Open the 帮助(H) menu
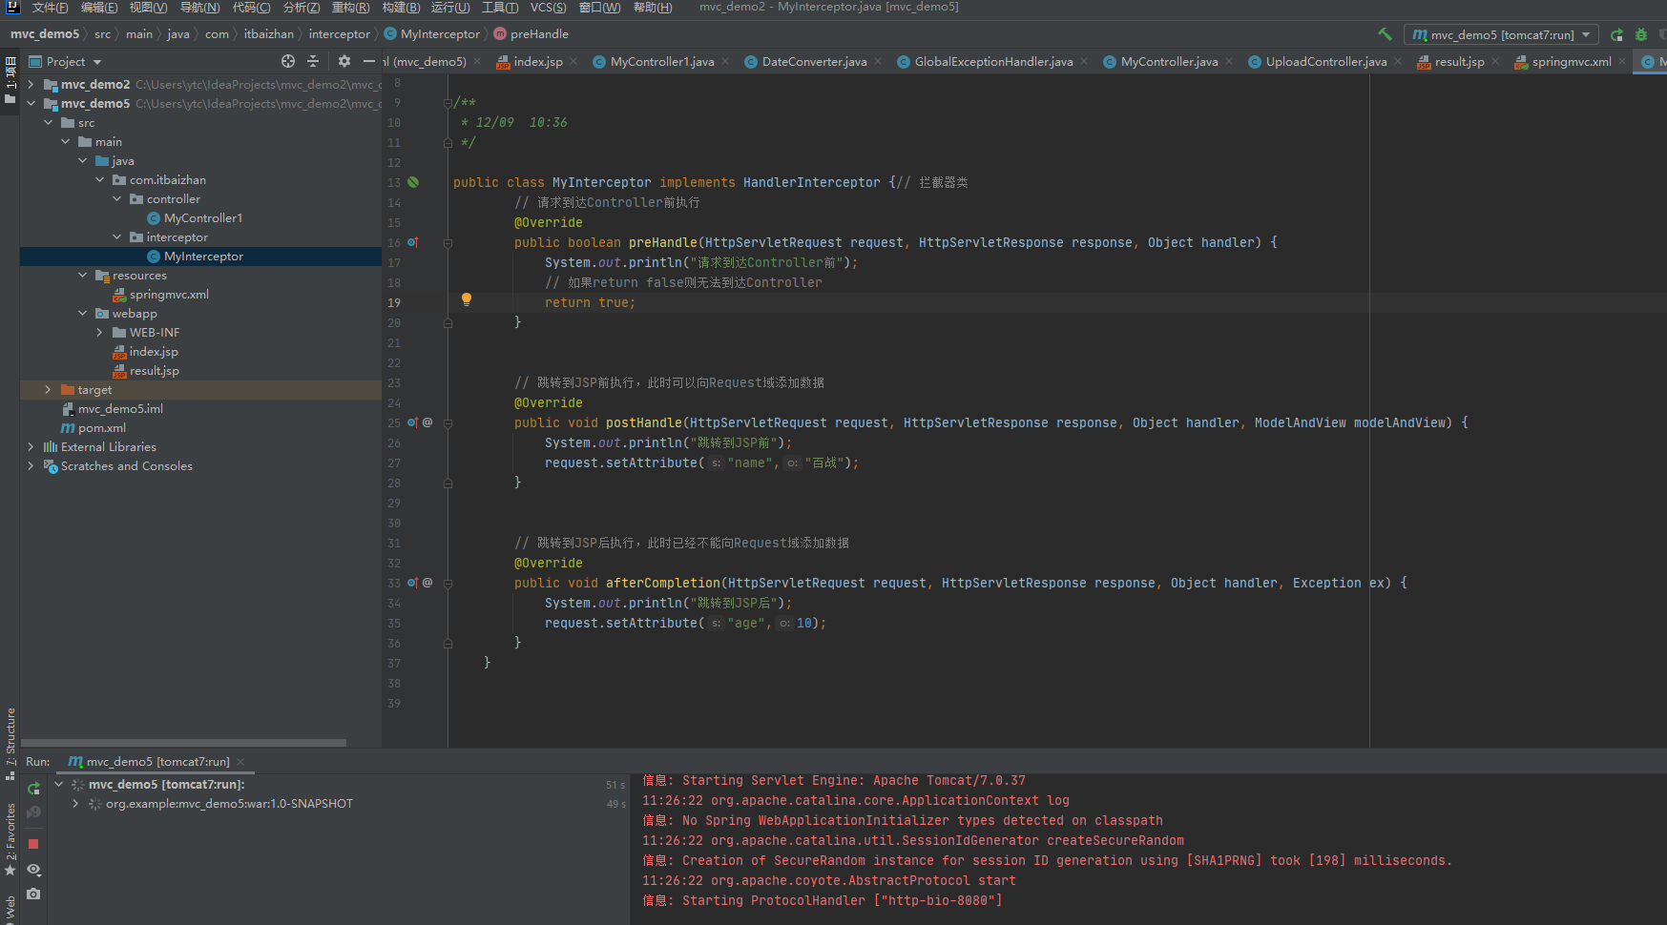Viewport: 1667px width, 925px height. (653, 8)
